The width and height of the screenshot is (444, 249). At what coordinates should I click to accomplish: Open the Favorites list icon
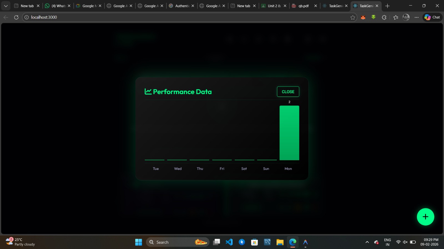coord(396,17)
